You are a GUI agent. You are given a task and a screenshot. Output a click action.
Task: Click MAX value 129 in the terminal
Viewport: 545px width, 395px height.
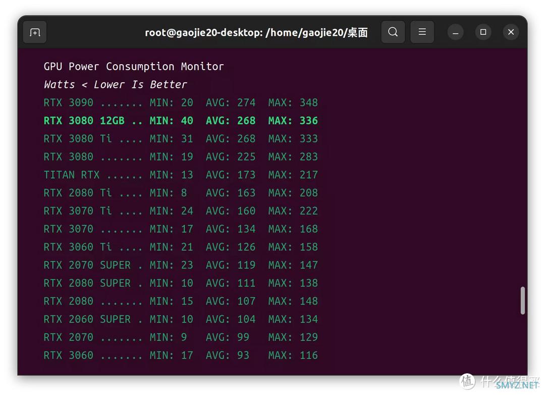point(309,337)
